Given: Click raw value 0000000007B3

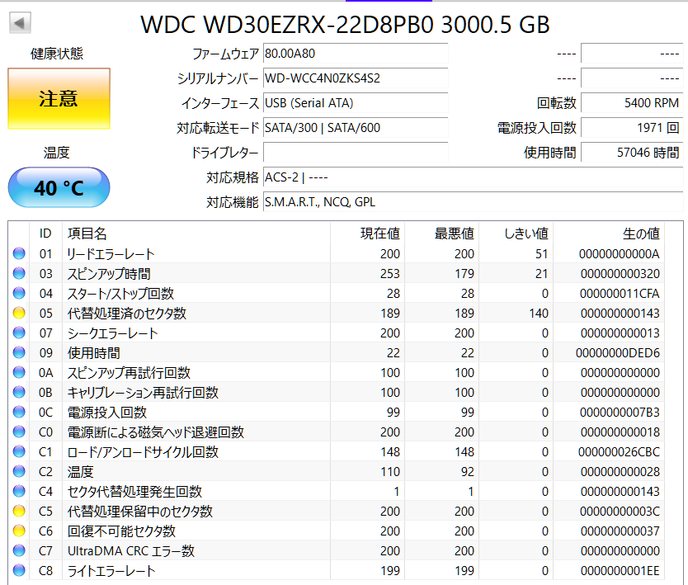Looking at the screenshot, I should tap(620, 412).
